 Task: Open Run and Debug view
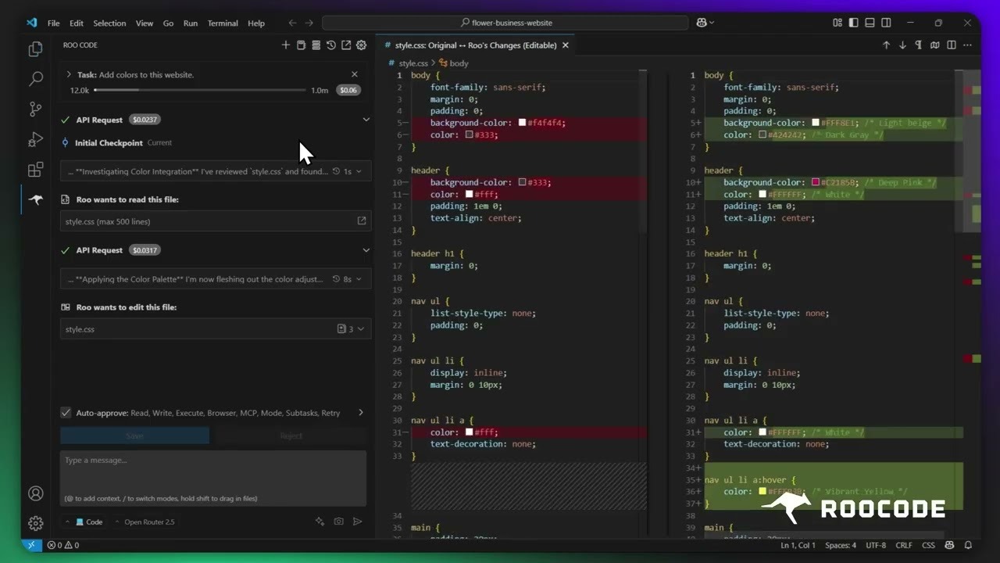35,139
